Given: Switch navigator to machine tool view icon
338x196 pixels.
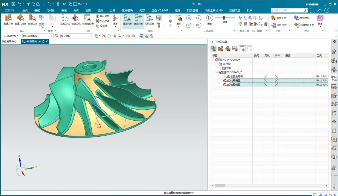Looking at the screenshot, I should (221, 49).
